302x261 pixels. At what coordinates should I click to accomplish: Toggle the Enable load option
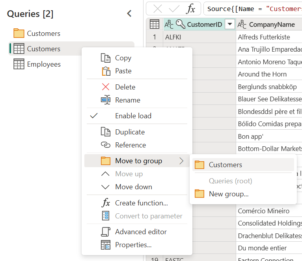137,116
